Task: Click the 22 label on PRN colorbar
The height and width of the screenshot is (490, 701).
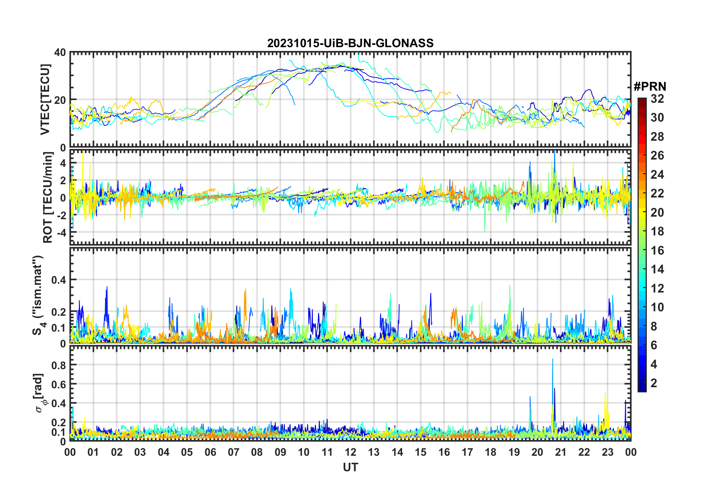Action: pyautogui.click(x=657, y=193)
